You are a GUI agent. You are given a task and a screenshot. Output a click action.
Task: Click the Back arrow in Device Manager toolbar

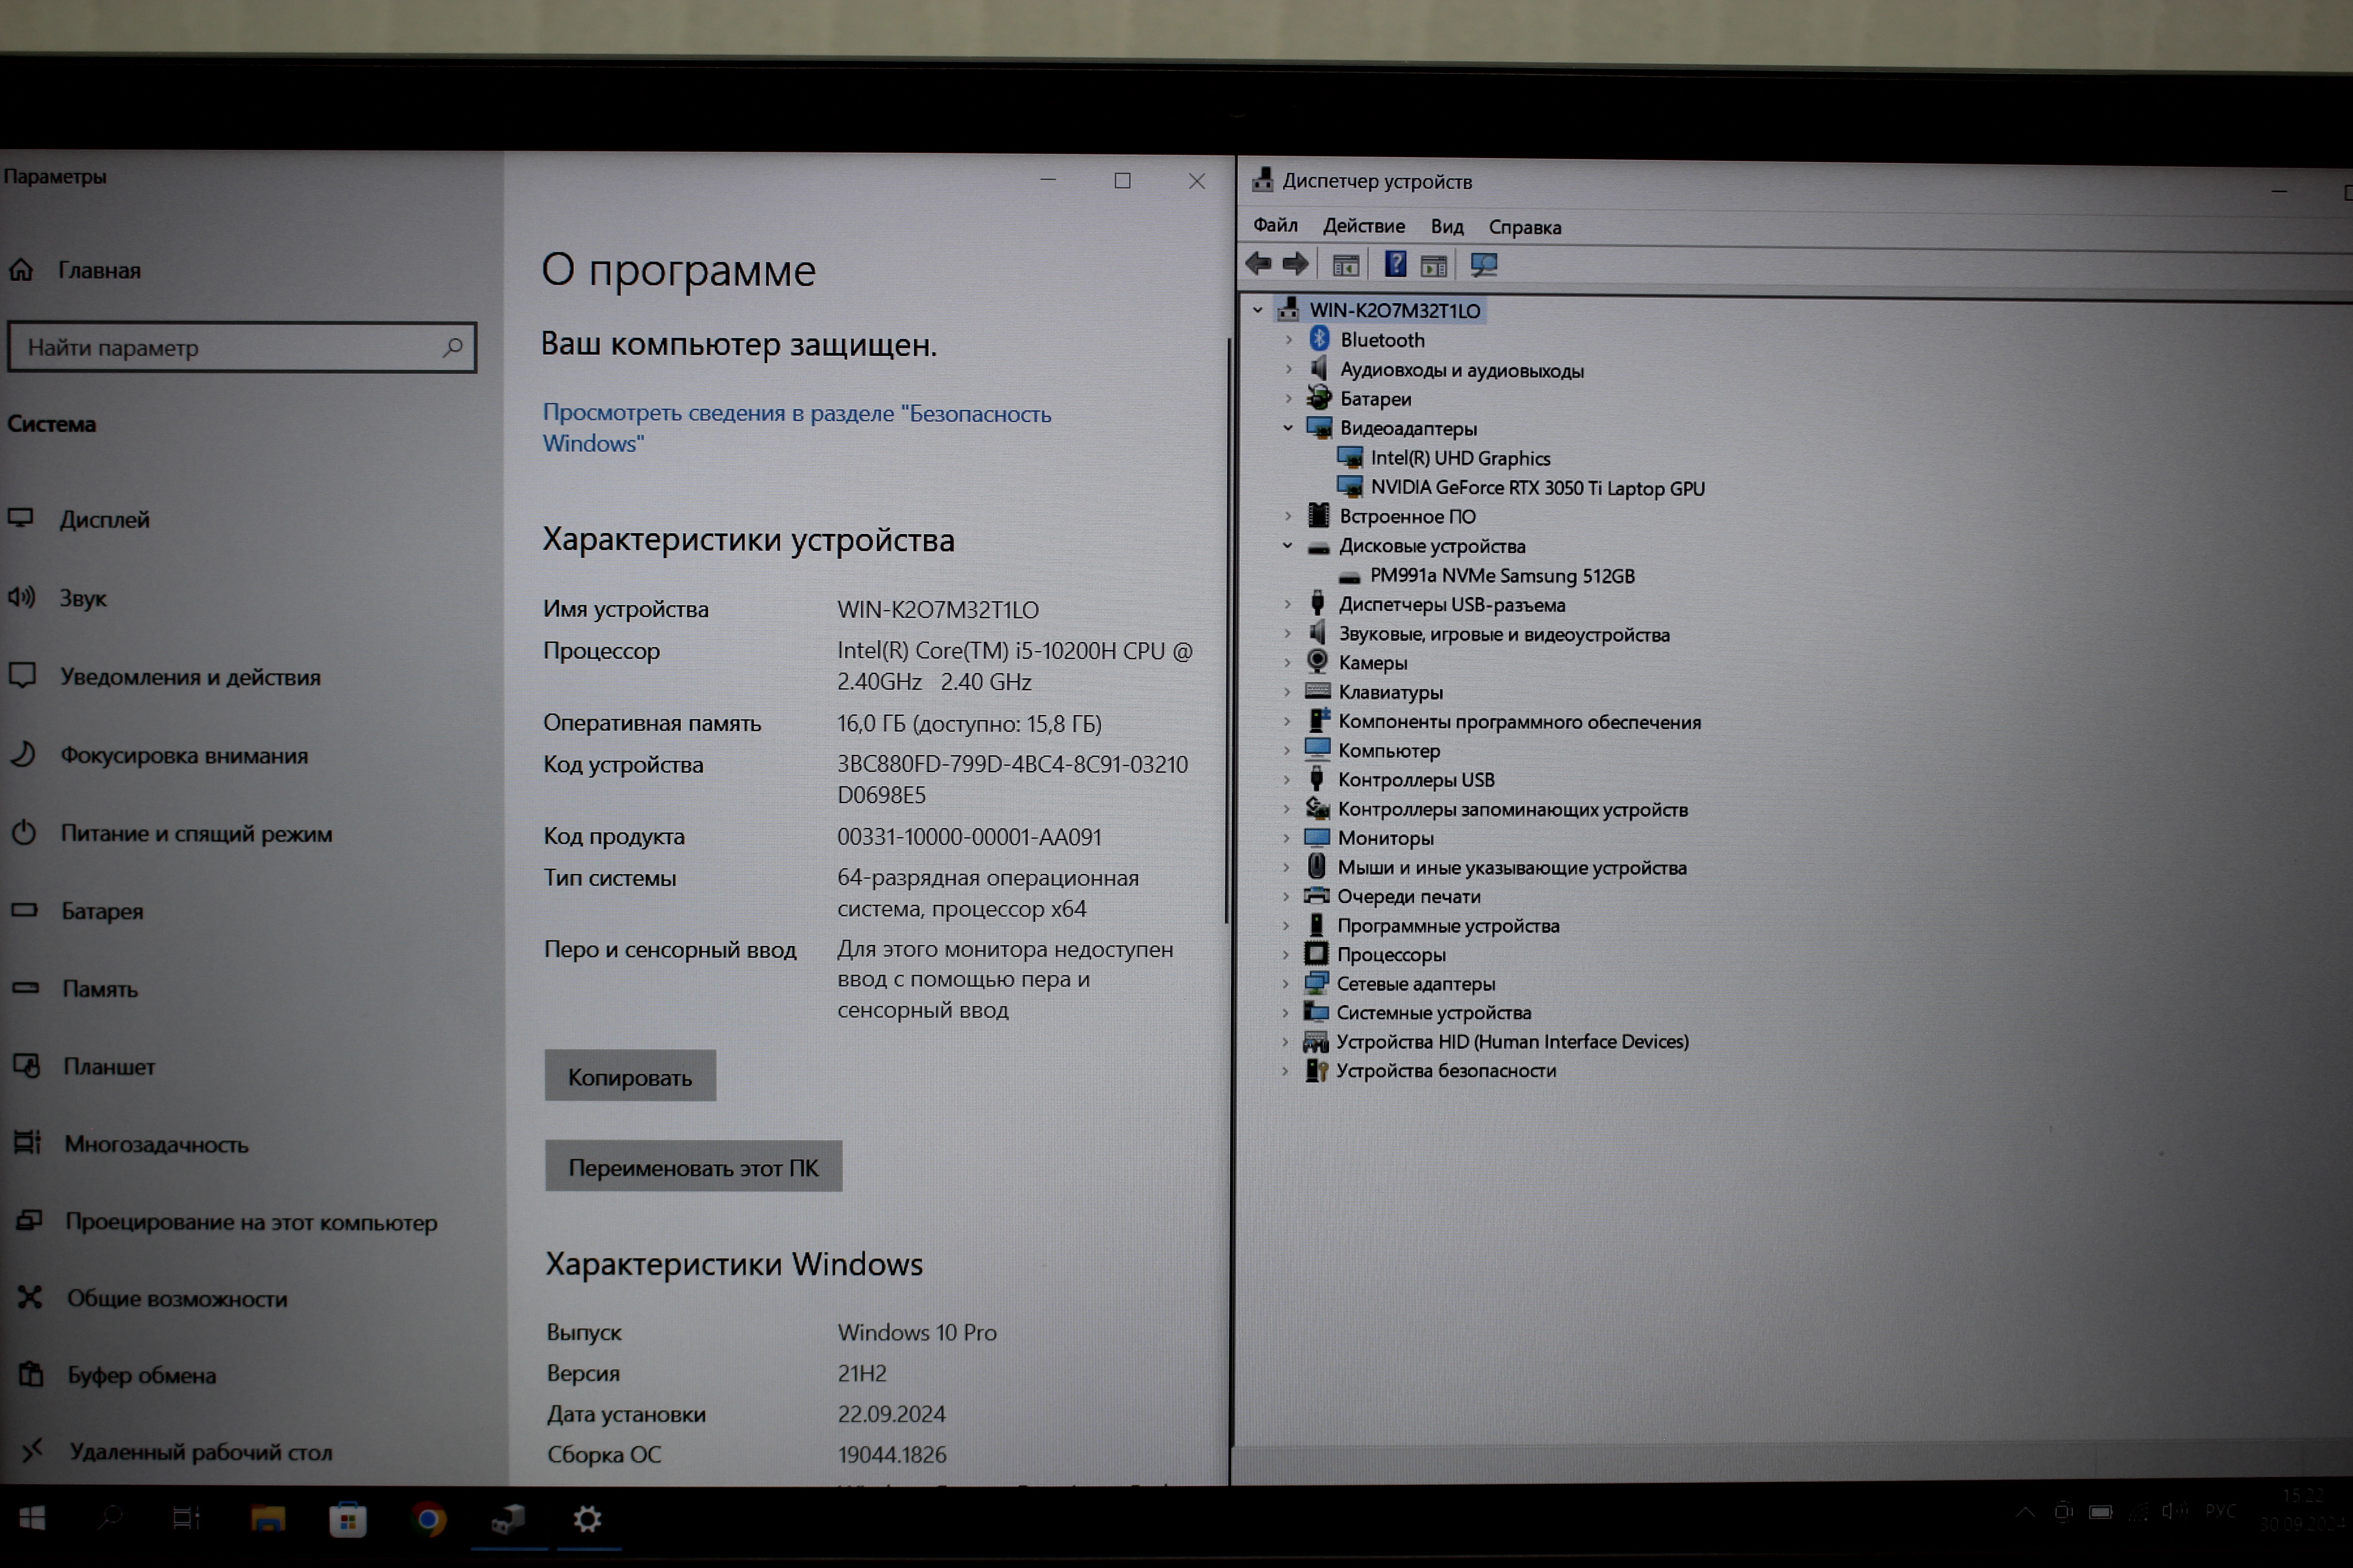click(x=1259, y=264)
